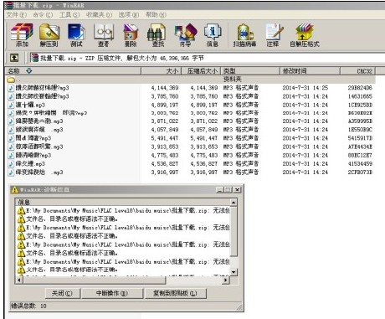Open the 文件(F) menu
Image resolution: width=385 pixels, height=319 pixels.
[x=17, y=14]
